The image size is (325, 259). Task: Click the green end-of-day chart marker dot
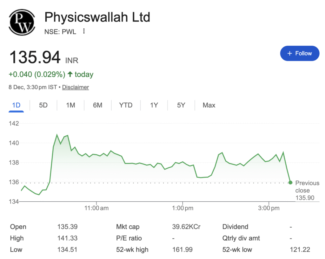coord(290,182)
